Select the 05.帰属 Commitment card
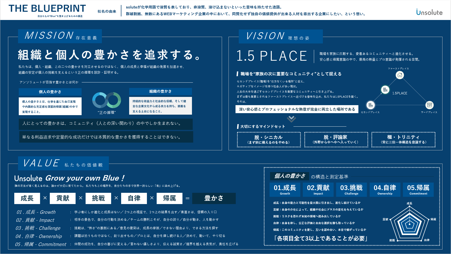Viewport: 451px width, 254px height. [x=418, y=190]
